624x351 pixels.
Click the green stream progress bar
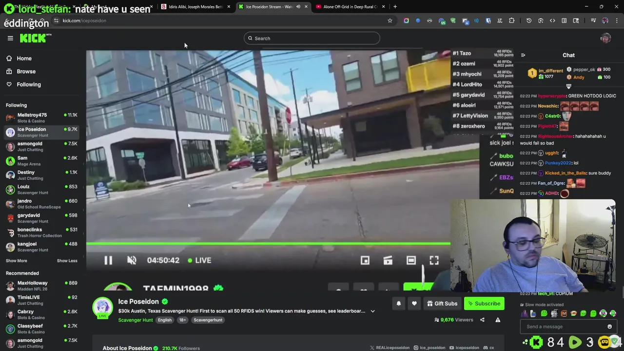pyautogui.click(x=268, y=243)
